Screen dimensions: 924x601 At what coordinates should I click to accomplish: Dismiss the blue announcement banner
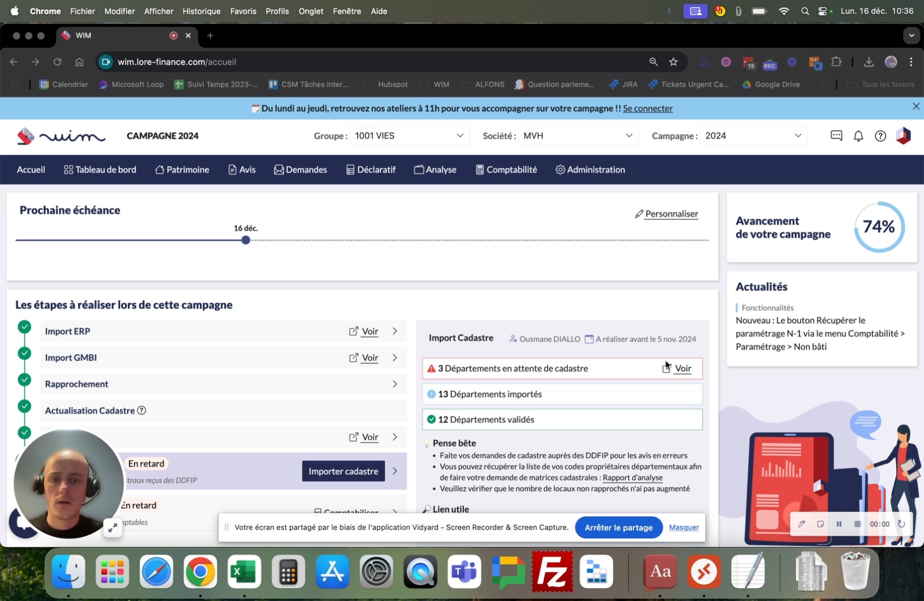tap(916, 106)
